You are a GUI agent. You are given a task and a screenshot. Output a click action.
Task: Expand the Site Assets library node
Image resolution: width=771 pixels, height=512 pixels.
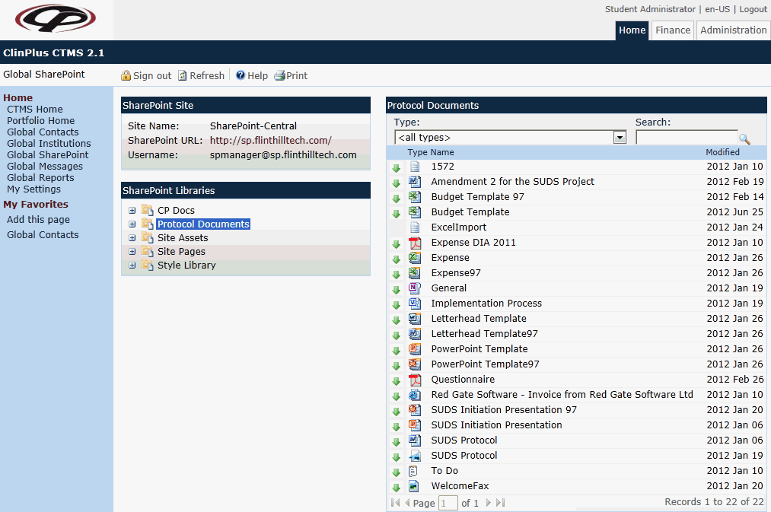click(132, 238)
